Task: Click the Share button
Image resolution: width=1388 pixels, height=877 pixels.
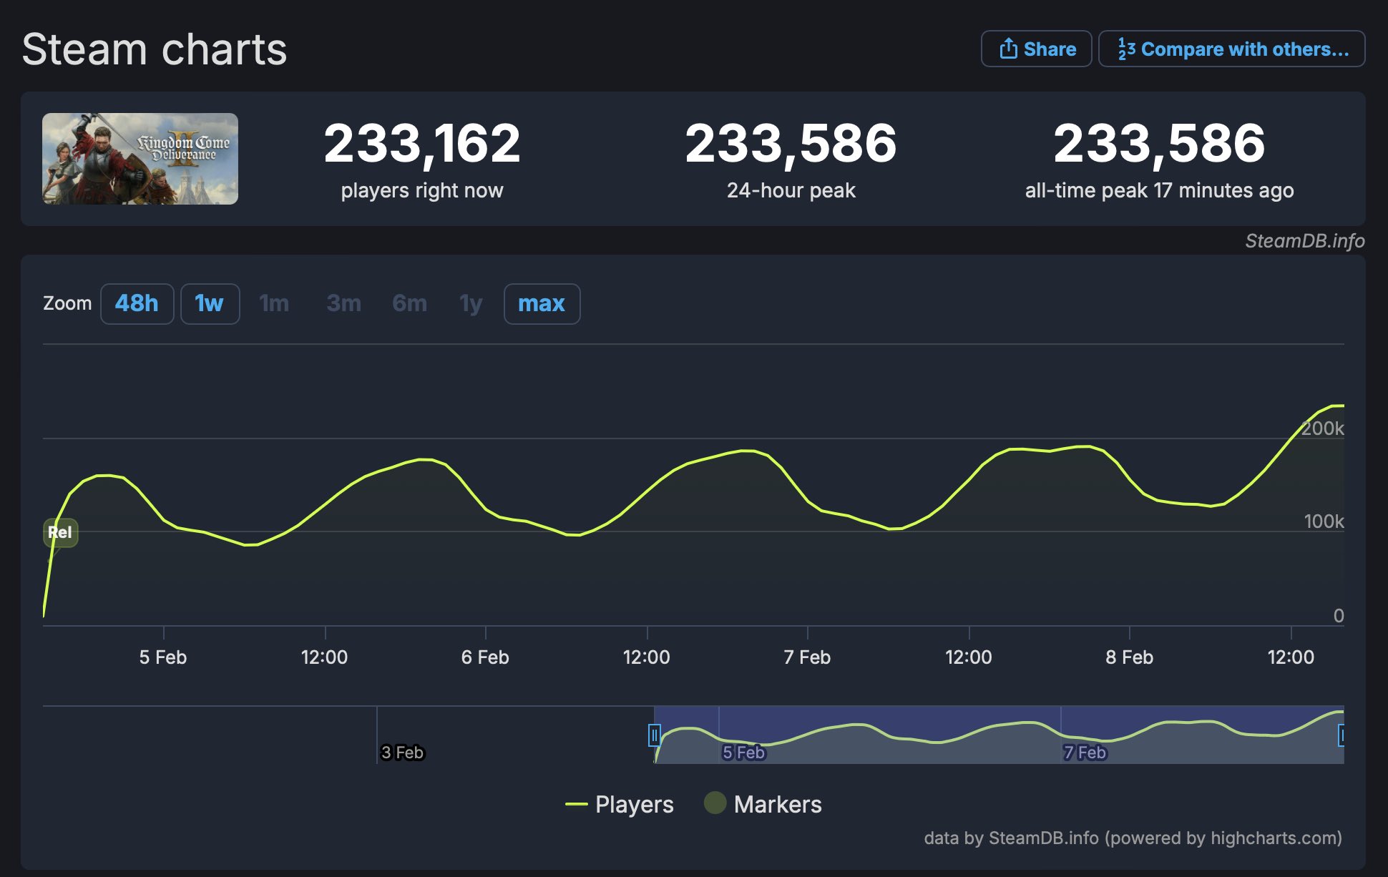Action: tap(1036, 49)
